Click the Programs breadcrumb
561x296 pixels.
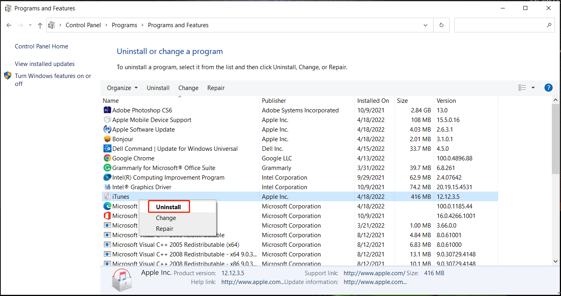124,25
